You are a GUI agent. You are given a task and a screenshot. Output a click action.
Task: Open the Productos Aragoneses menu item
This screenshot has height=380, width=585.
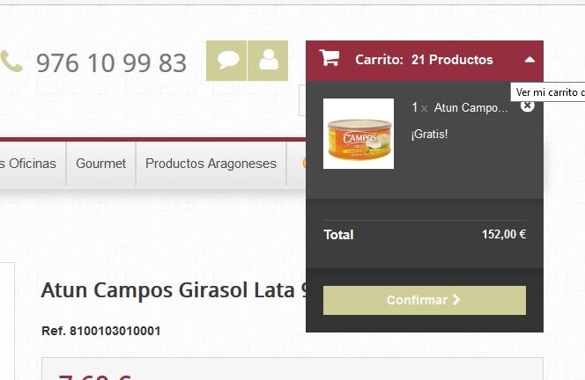[x=211, y=164]
